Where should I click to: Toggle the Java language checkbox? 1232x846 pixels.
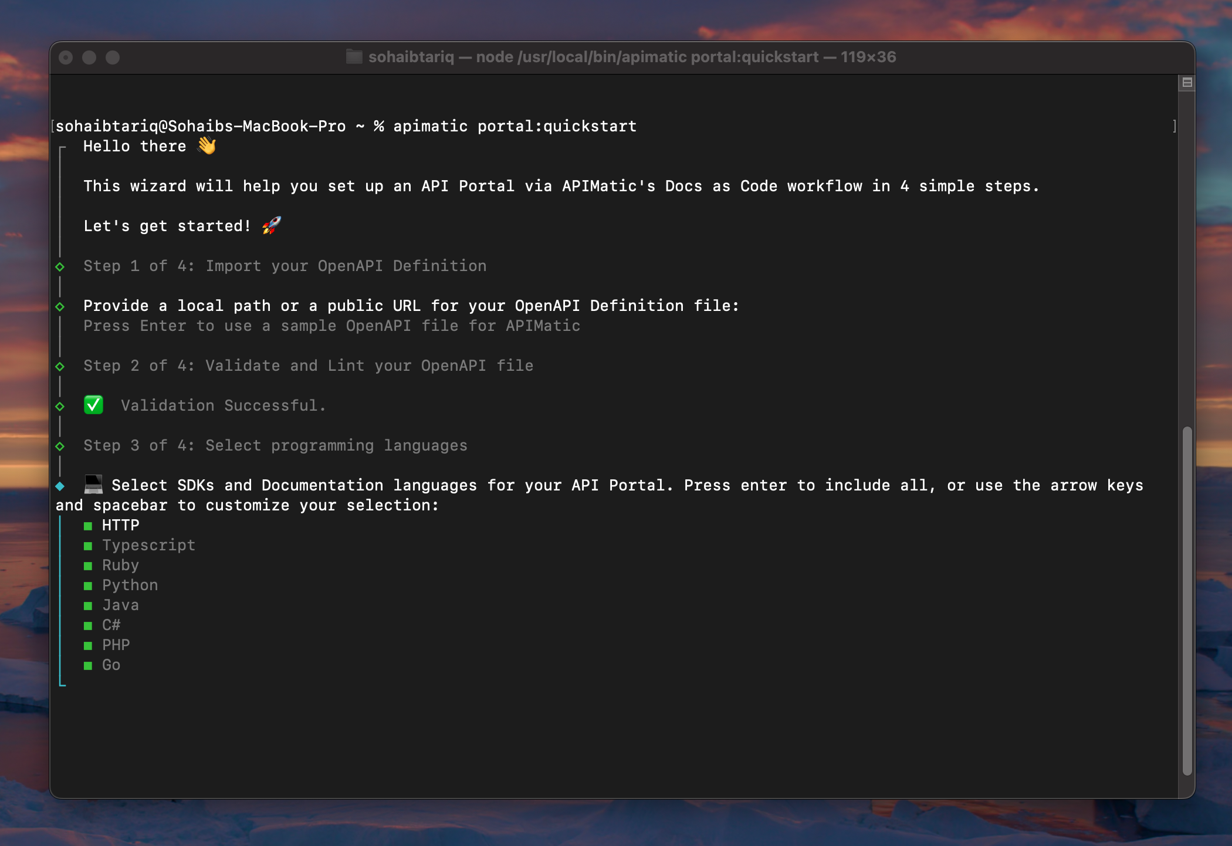88,606
